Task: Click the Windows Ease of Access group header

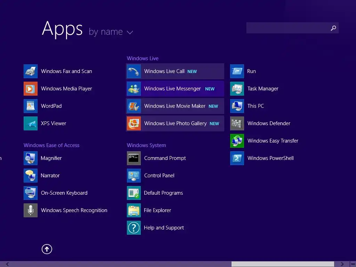Action: point(51,145)
